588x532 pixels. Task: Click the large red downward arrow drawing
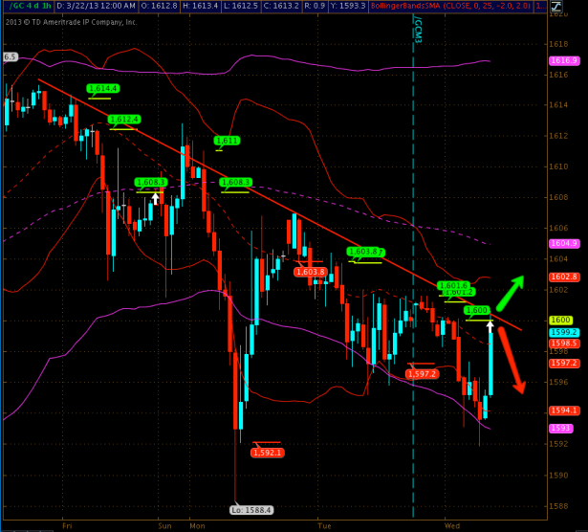tap(511, 359)
